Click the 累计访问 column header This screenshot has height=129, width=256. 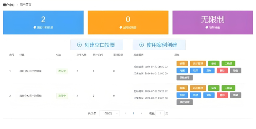tap(98, 55)
